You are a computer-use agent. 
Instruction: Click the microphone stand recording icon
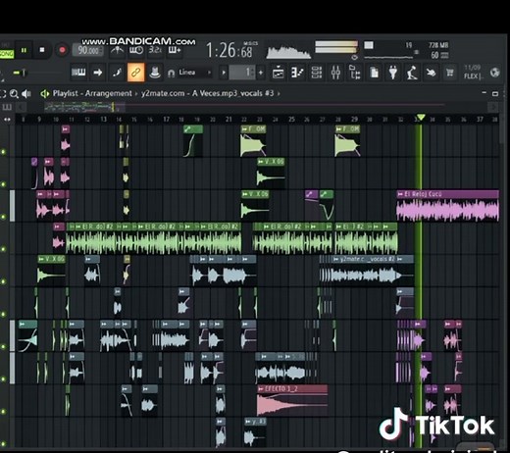412,73
